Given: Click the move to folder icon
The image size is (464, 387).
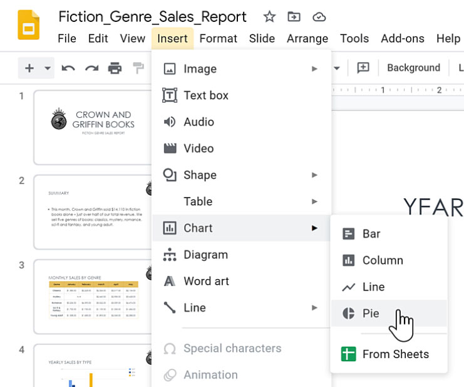Looking at the screenshot, I should click(294, 17).
